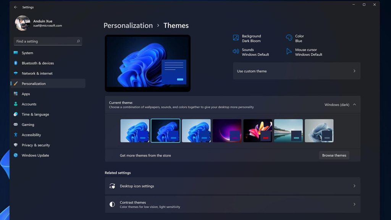Click Personalization breadcrumb link
Viewport: 391px width, 220px height.
pyautogui.click(x=128, y=26)
